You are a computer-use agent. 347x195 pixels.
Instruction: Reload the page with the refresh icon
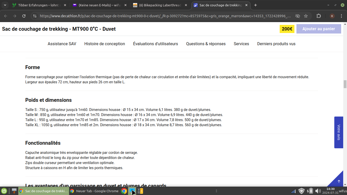pyautogui.click(x=24, y=16)
